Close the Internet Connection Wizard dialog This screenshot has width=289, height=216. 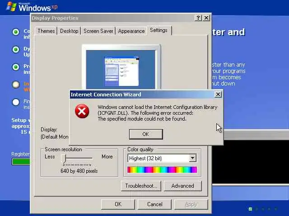pos(218,94)
